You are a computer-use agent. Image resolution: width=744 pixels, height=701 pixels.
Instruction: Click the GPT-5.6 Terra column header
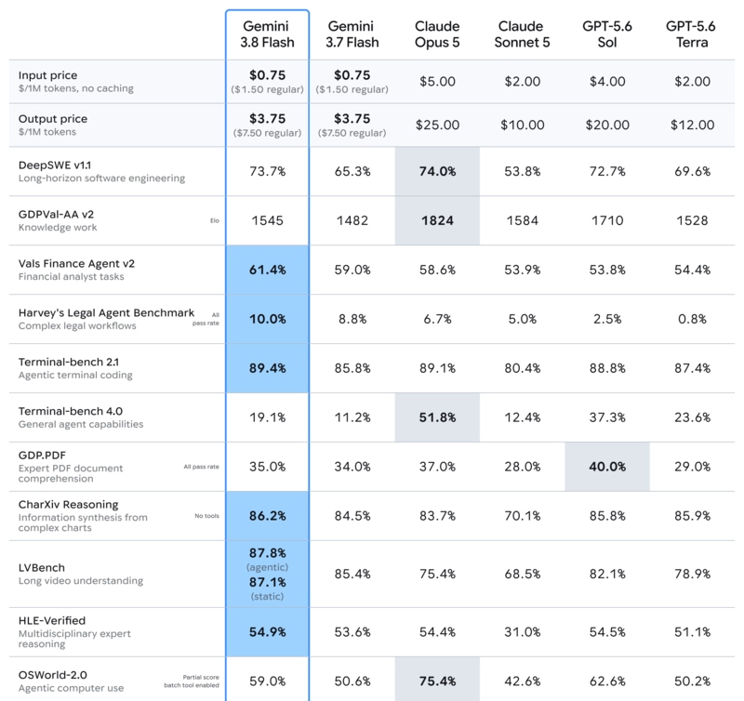[692, 34]
